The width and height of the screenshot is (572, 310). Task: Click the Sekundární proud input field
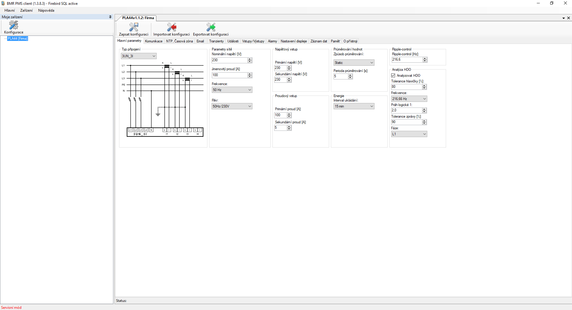coord(280,128)
